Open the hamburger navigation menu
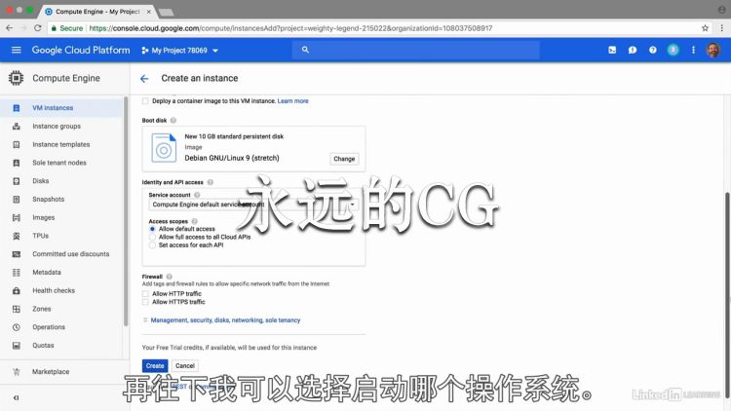Screen dimensions: 731x411 [x=17, y=50]
